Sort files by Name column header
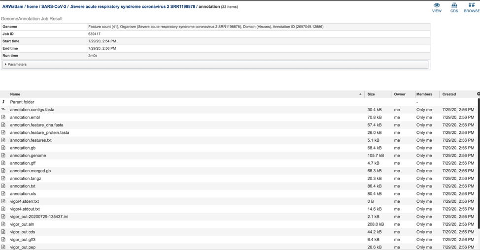The height and width of the screenshot is (250, 480). pyautogui.click(x=15, y=94)
